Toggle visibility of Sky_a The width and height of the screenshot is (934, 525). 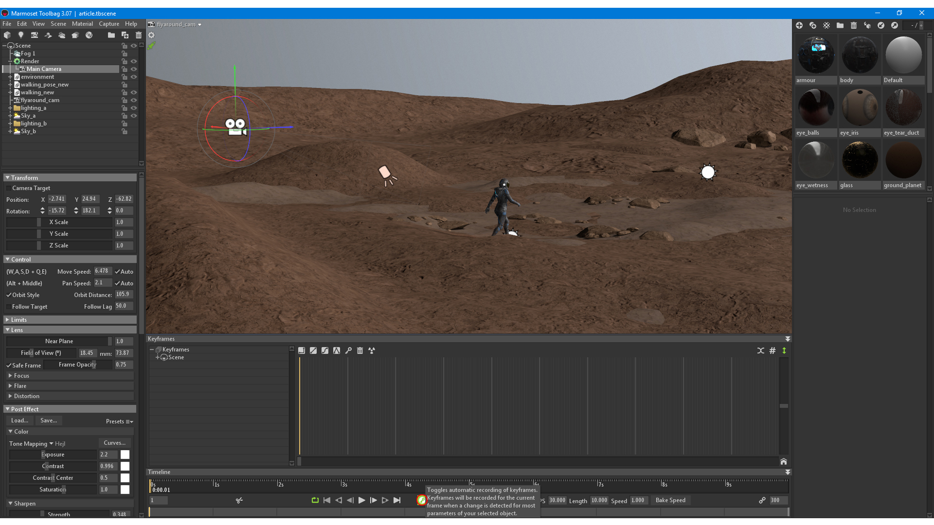[x=134, y=116]
